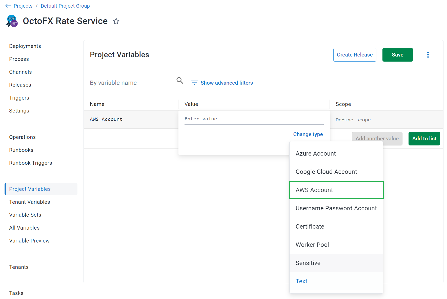
Task: Show advanced filters
Action: tap(227, 83)
